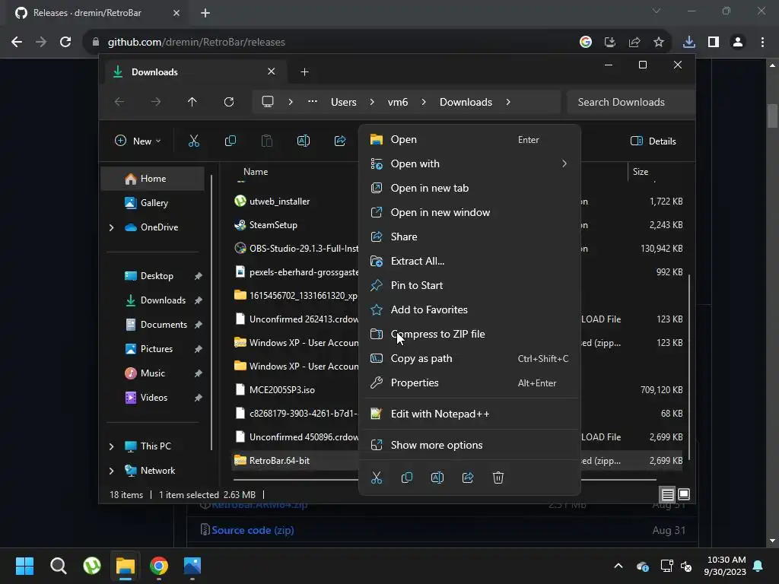Reload the GitHub page in Chrome
Screen dimensions: 779x584
pyautogui.click(x=65, y=43)
